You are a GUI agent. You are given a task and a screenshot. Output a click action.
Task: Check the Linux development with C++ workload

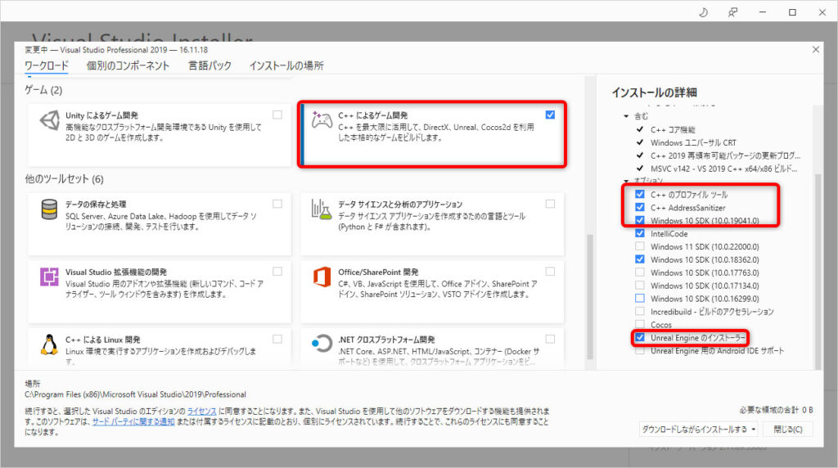click(x=277, y=339)
